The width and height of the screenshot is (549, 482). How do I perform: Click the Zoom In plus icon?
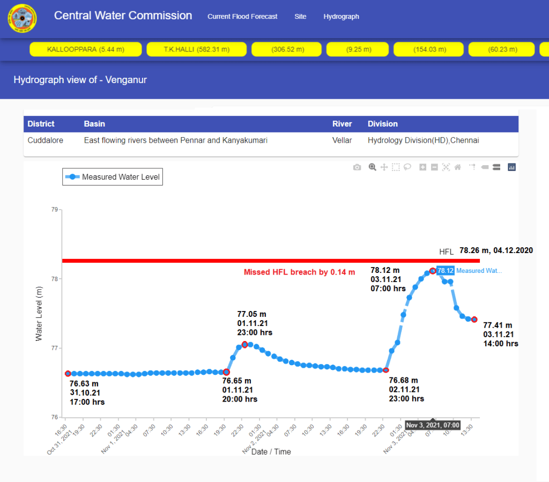(x=422, y=167)
